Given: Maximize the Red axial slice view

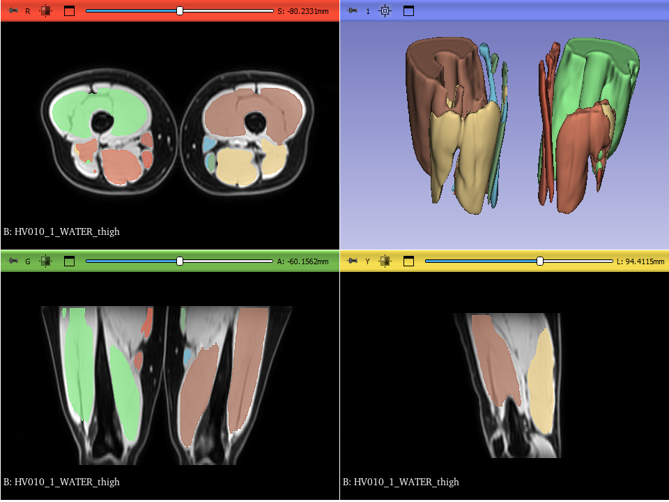Looking at the screenshot, I should (x=69, y=10).
